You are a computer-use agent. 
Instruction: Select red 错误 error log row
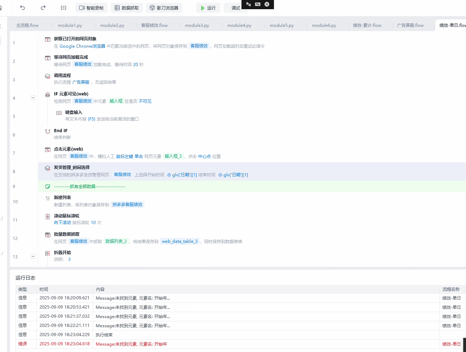241,344
